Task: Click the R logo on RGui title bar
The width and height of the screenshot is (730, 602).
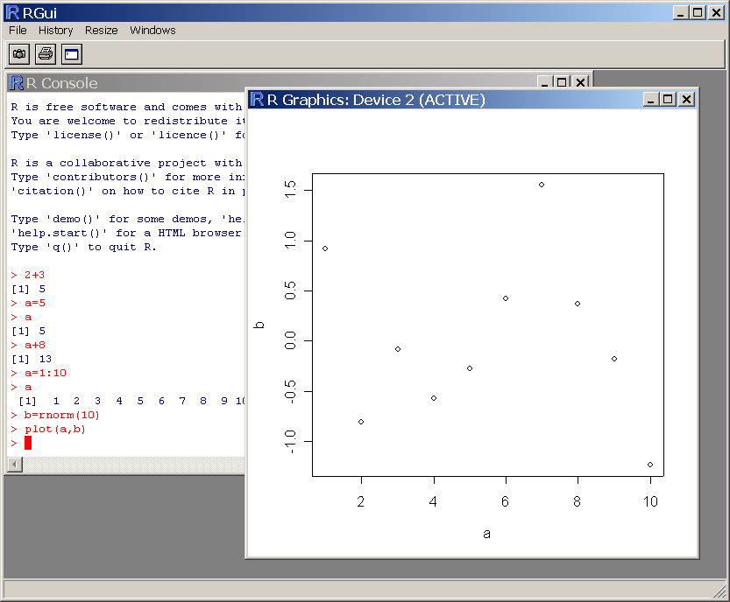Action: [12, 12]
